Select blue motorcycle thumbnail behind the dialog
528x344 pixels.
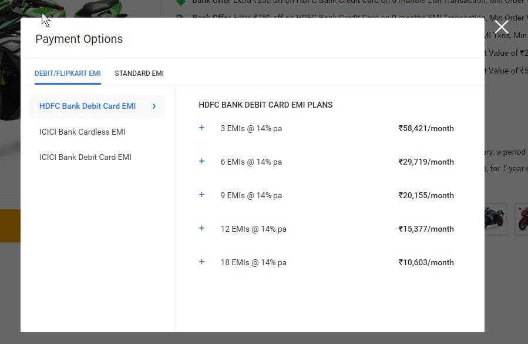coord(496,219)
